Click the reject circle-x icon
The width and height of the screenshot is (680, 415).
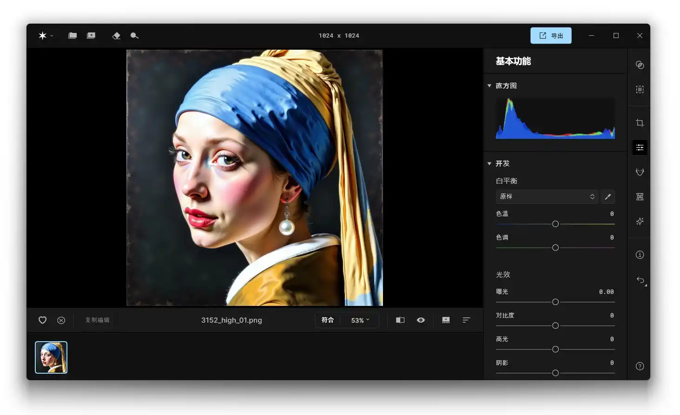(61, 320)
